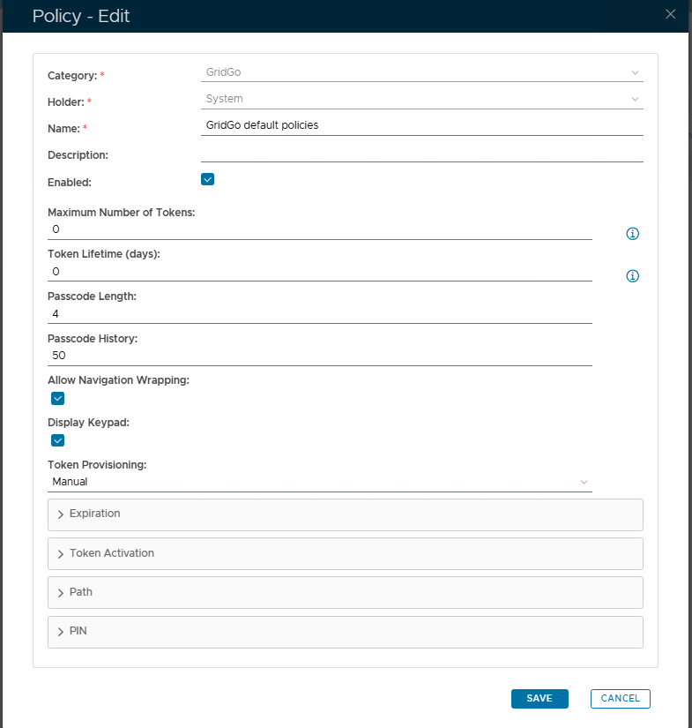Open the Token Provisioning dropdown
The height and width of the screenshot is (728, 692).
pos(319,482)
